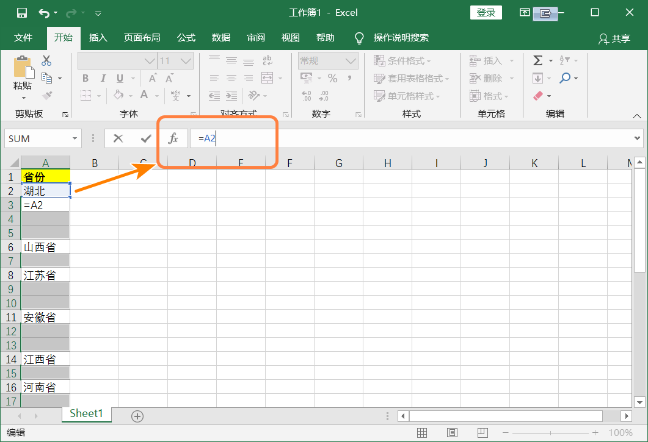Open the Ribbon Display Options icon

(x=525, y=12)
